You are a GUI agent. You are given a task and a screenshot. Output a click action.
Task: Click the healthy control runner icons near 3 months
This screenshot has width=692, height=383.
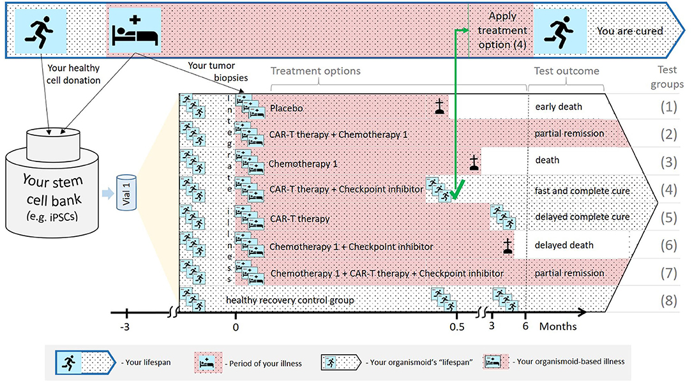point(506,300)
